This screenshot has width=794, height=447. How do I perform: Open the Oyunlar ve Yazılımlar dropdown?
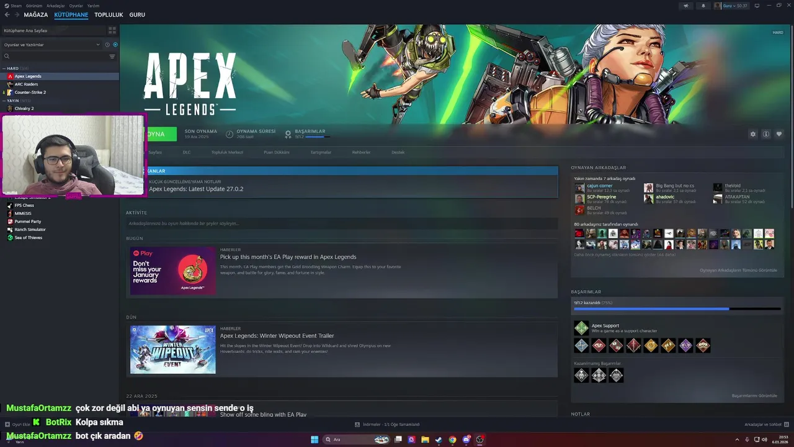(51, 45)
